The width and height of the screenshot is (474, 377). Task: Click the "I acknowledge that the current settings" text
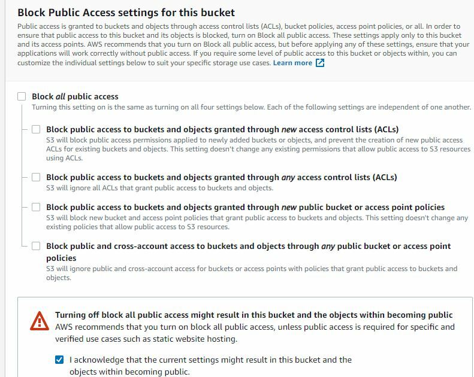point(210,360)
